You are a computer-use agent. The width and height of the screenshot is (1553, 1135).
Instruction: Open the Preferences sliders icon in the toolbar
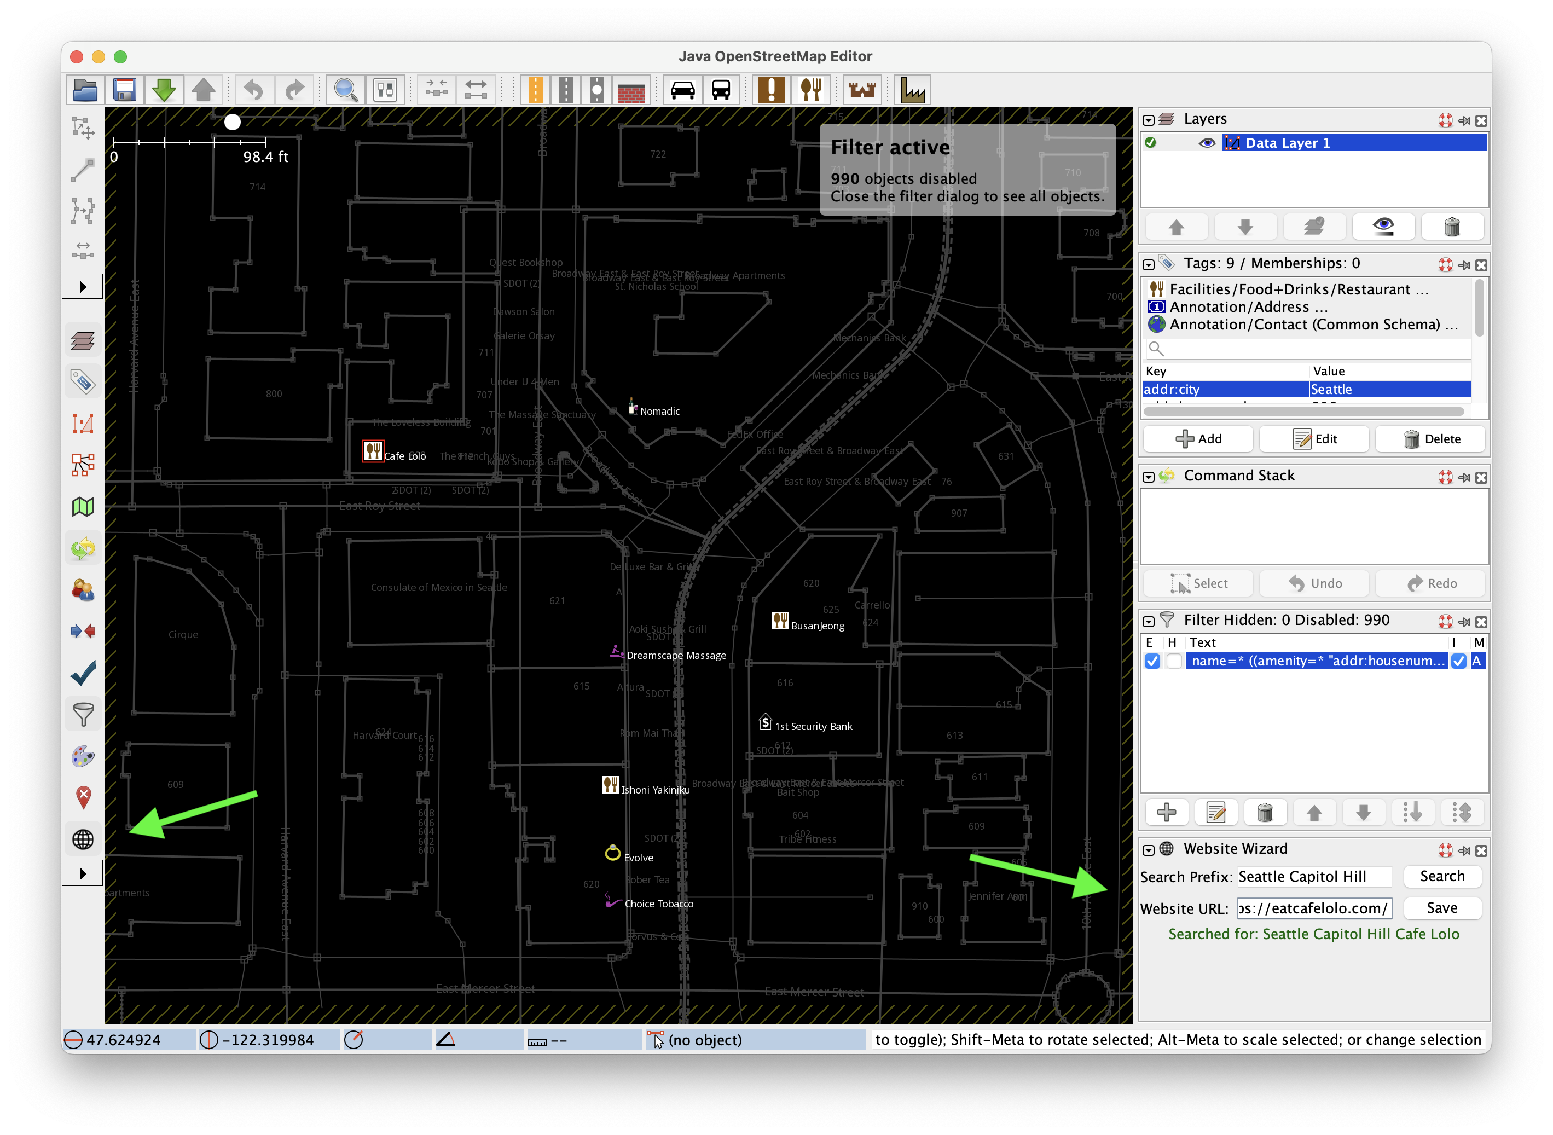385,90
